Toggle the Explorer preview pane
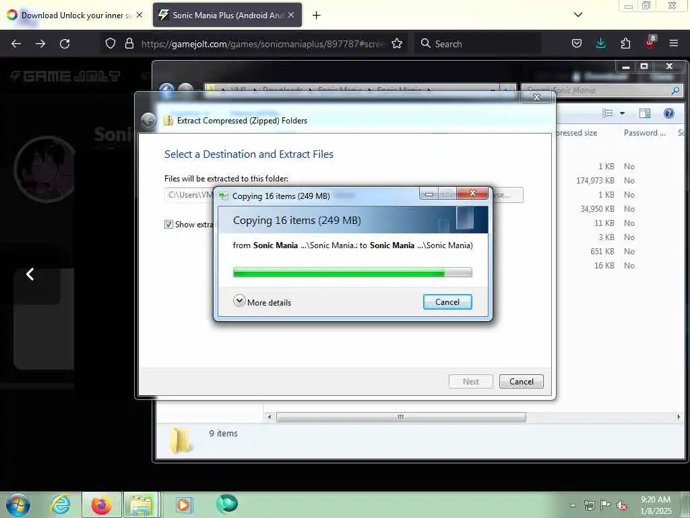The width and height of the screenshot is (690, 518). tap(645, 113)
